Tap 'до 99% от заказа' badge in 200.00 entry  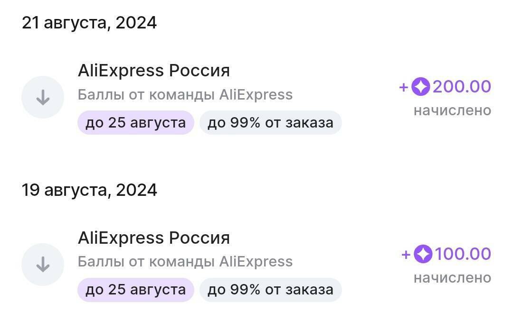(x=270, y=123)
